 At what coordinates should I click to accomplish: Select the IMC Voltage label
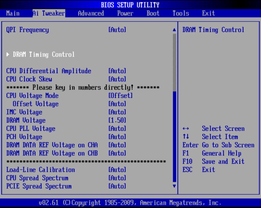[24, 112]
